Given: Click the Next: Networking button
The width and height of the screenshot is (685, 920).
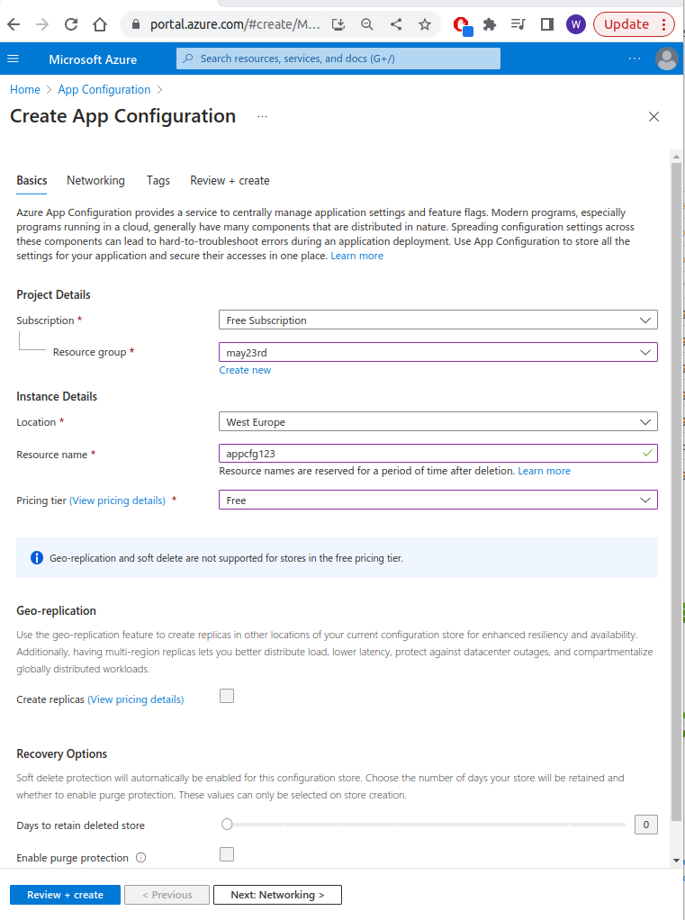Looking at the screenshot, I should click(277, 895).
